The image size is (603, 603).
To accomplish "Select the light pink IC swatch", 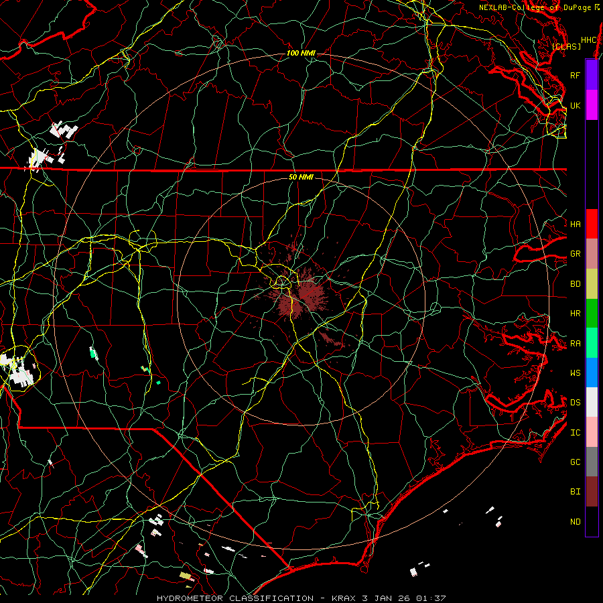I will (x=592, y=432).
